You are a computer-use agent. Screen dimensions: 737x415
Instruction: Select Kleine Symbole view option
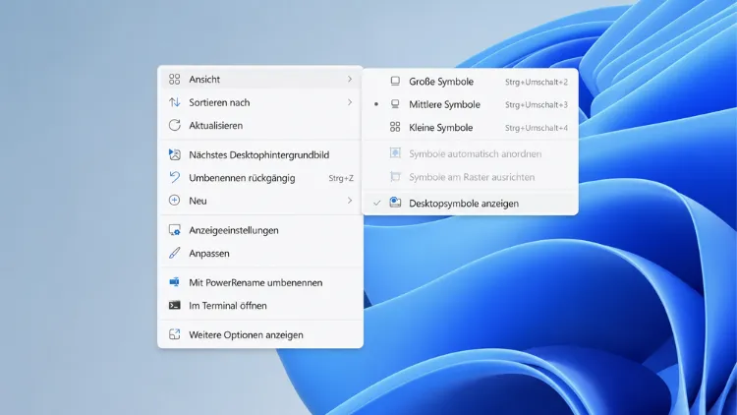[470, 128]
